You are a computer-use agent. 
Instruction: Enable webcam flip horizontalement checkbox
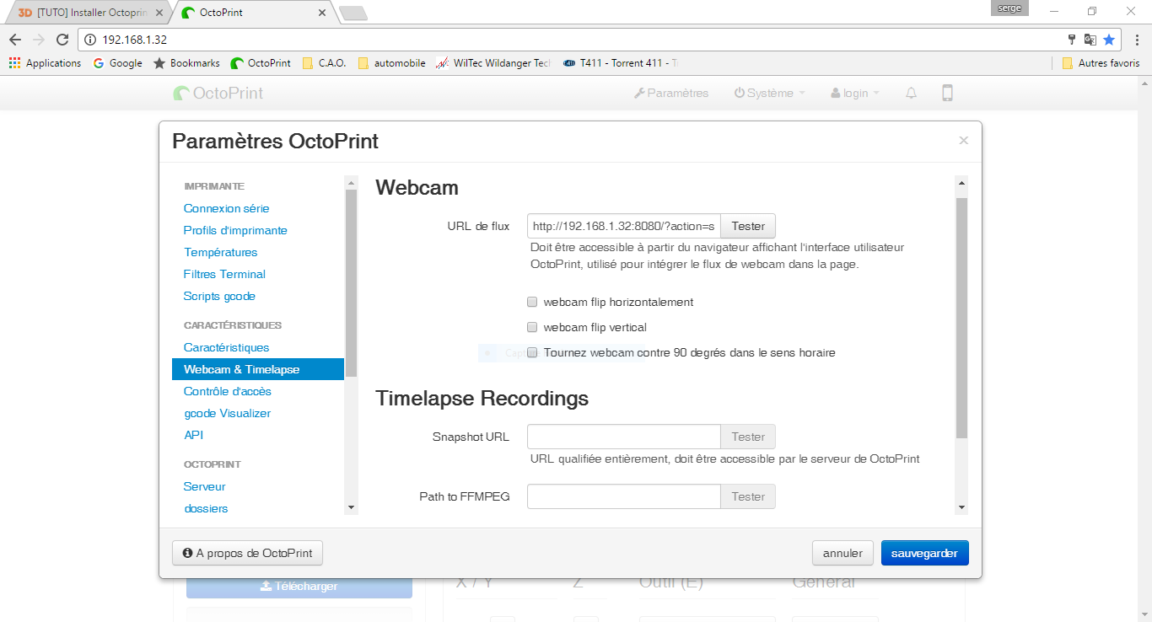[532, 302]
